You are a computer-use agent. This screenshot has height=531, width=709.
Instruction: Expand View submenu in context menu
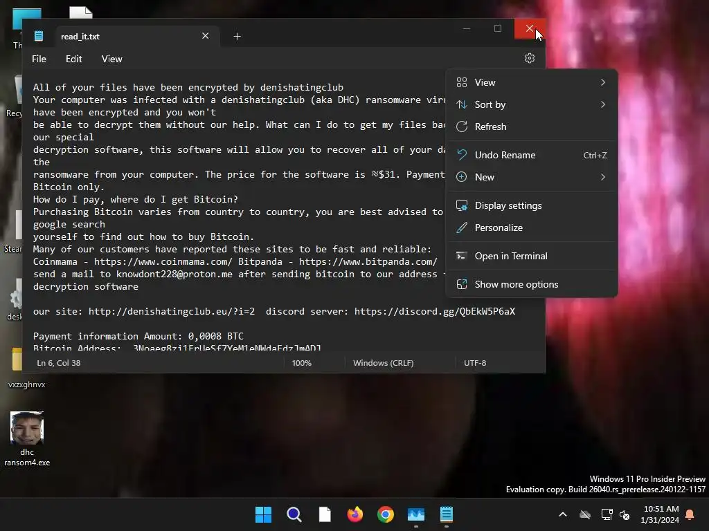point(532,82)
